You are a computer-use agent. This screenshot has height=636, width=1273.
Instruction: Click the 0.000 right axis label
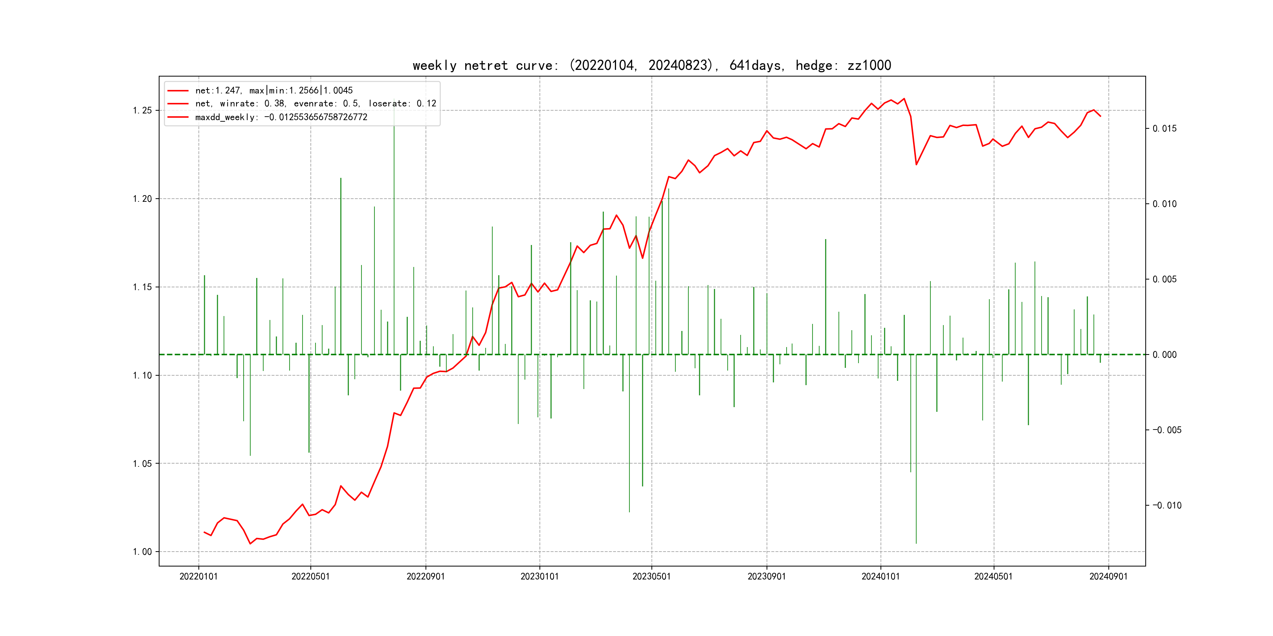point(1164,355)
